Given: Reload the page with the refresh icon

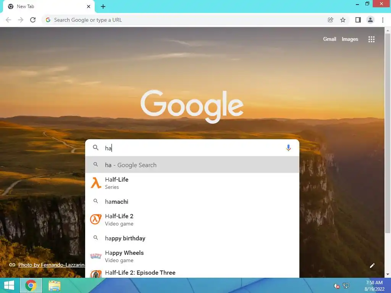Looking at the screenshot, I should pyautogui.click(x=33, y=20).
